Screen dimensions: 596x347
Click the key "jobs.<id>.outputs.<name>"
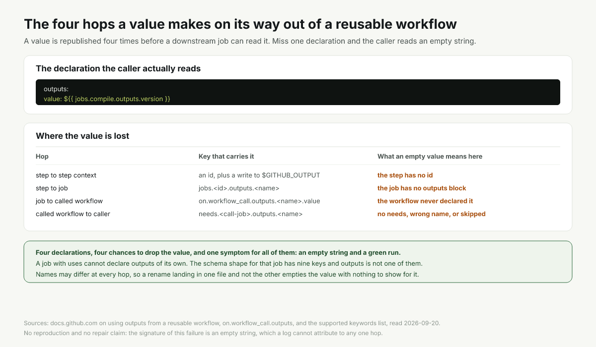[239, 188]
